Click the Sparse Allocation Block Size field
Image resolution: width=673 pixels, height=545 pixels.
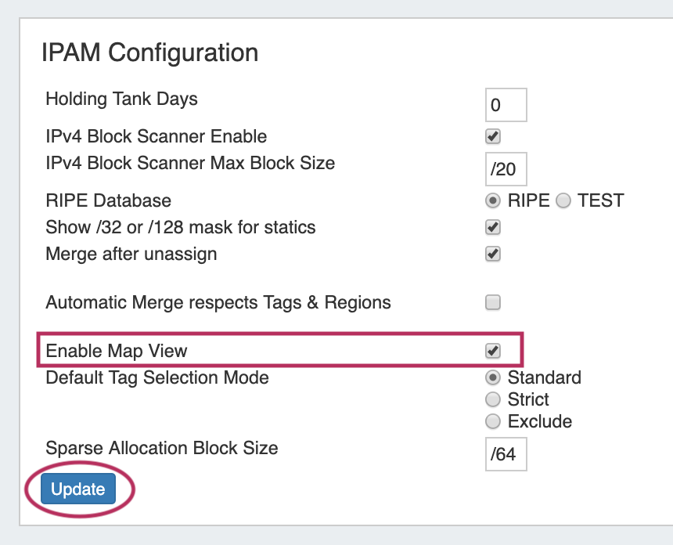(x=506, y=454)
